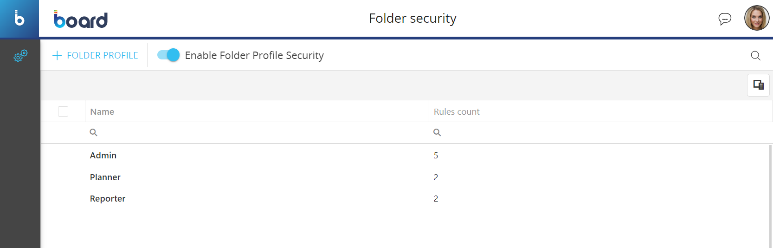Image resolution: width=773 pixels, height=248 pixels.
Task: Click the Name column filter search icon
Action: 93,132
